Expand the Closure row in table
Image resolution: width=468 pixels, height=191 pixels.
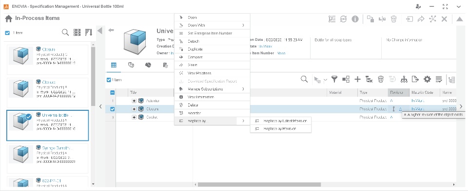click(x=134, y=109)
